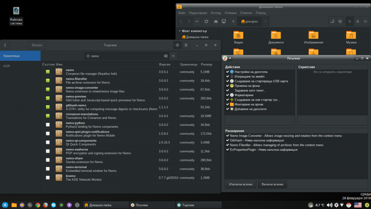
Task: Select the AUR tab in sidebar
Action: click(20, 66)
